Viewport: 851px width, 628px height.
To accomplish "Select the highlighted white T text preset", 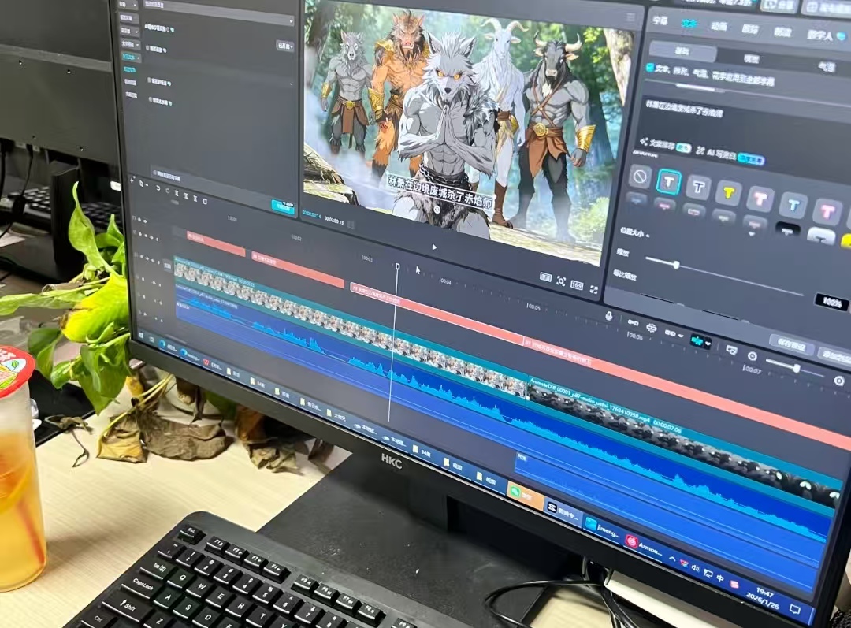I will [669, 182].
